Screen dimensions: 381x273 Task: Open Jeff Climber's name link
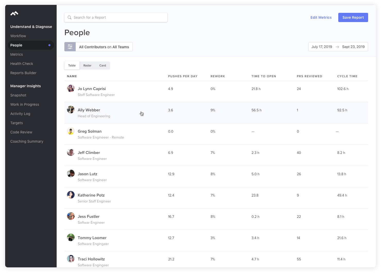coord(89,153)
